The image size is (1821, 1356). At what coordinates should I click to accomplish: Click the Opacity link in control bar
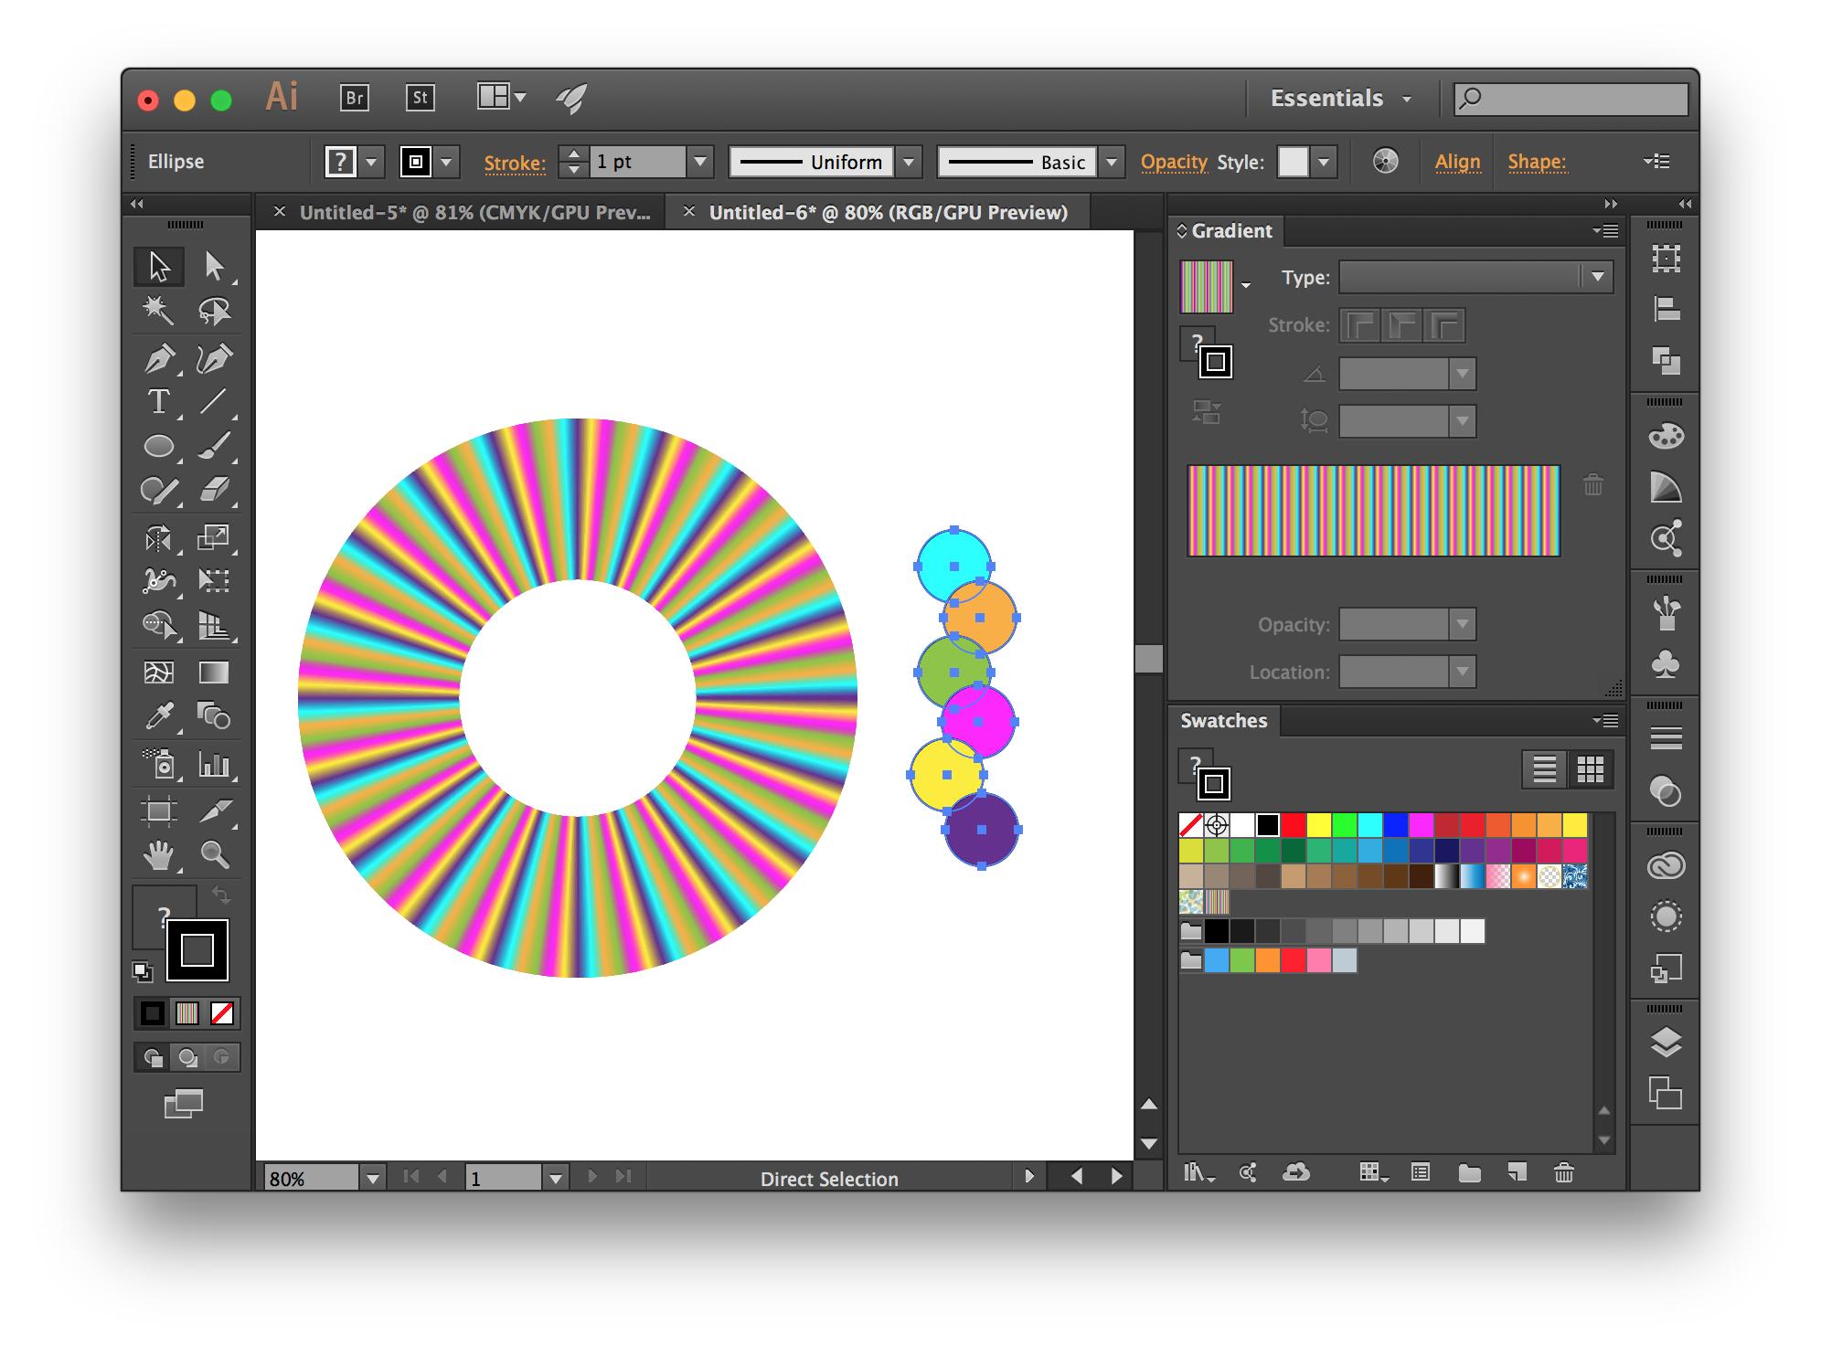[x=1174, y=163]
